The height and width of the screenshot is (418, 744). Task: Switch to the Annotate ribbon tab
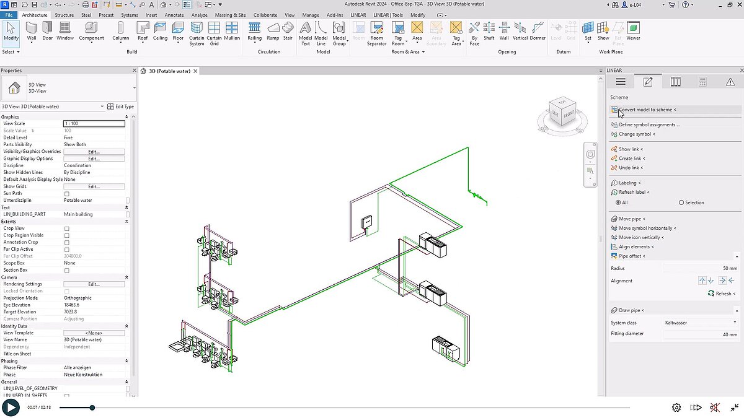[174, 14]
